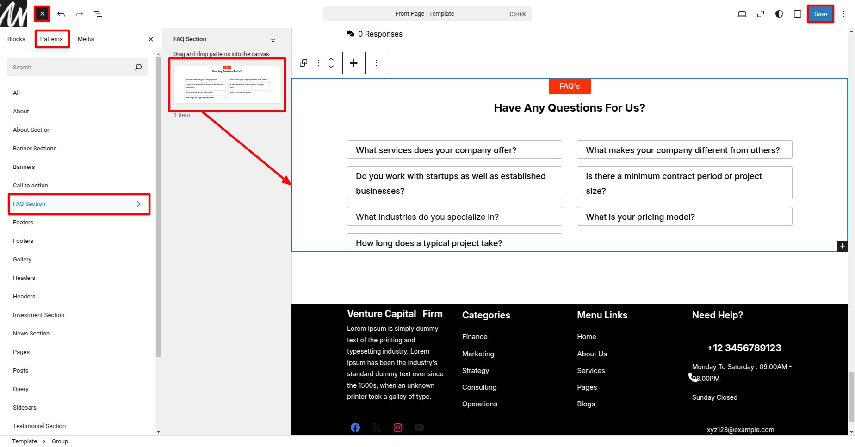Expand the FAQ Section category chevron

pyautogui.click(x=138, y=204)
